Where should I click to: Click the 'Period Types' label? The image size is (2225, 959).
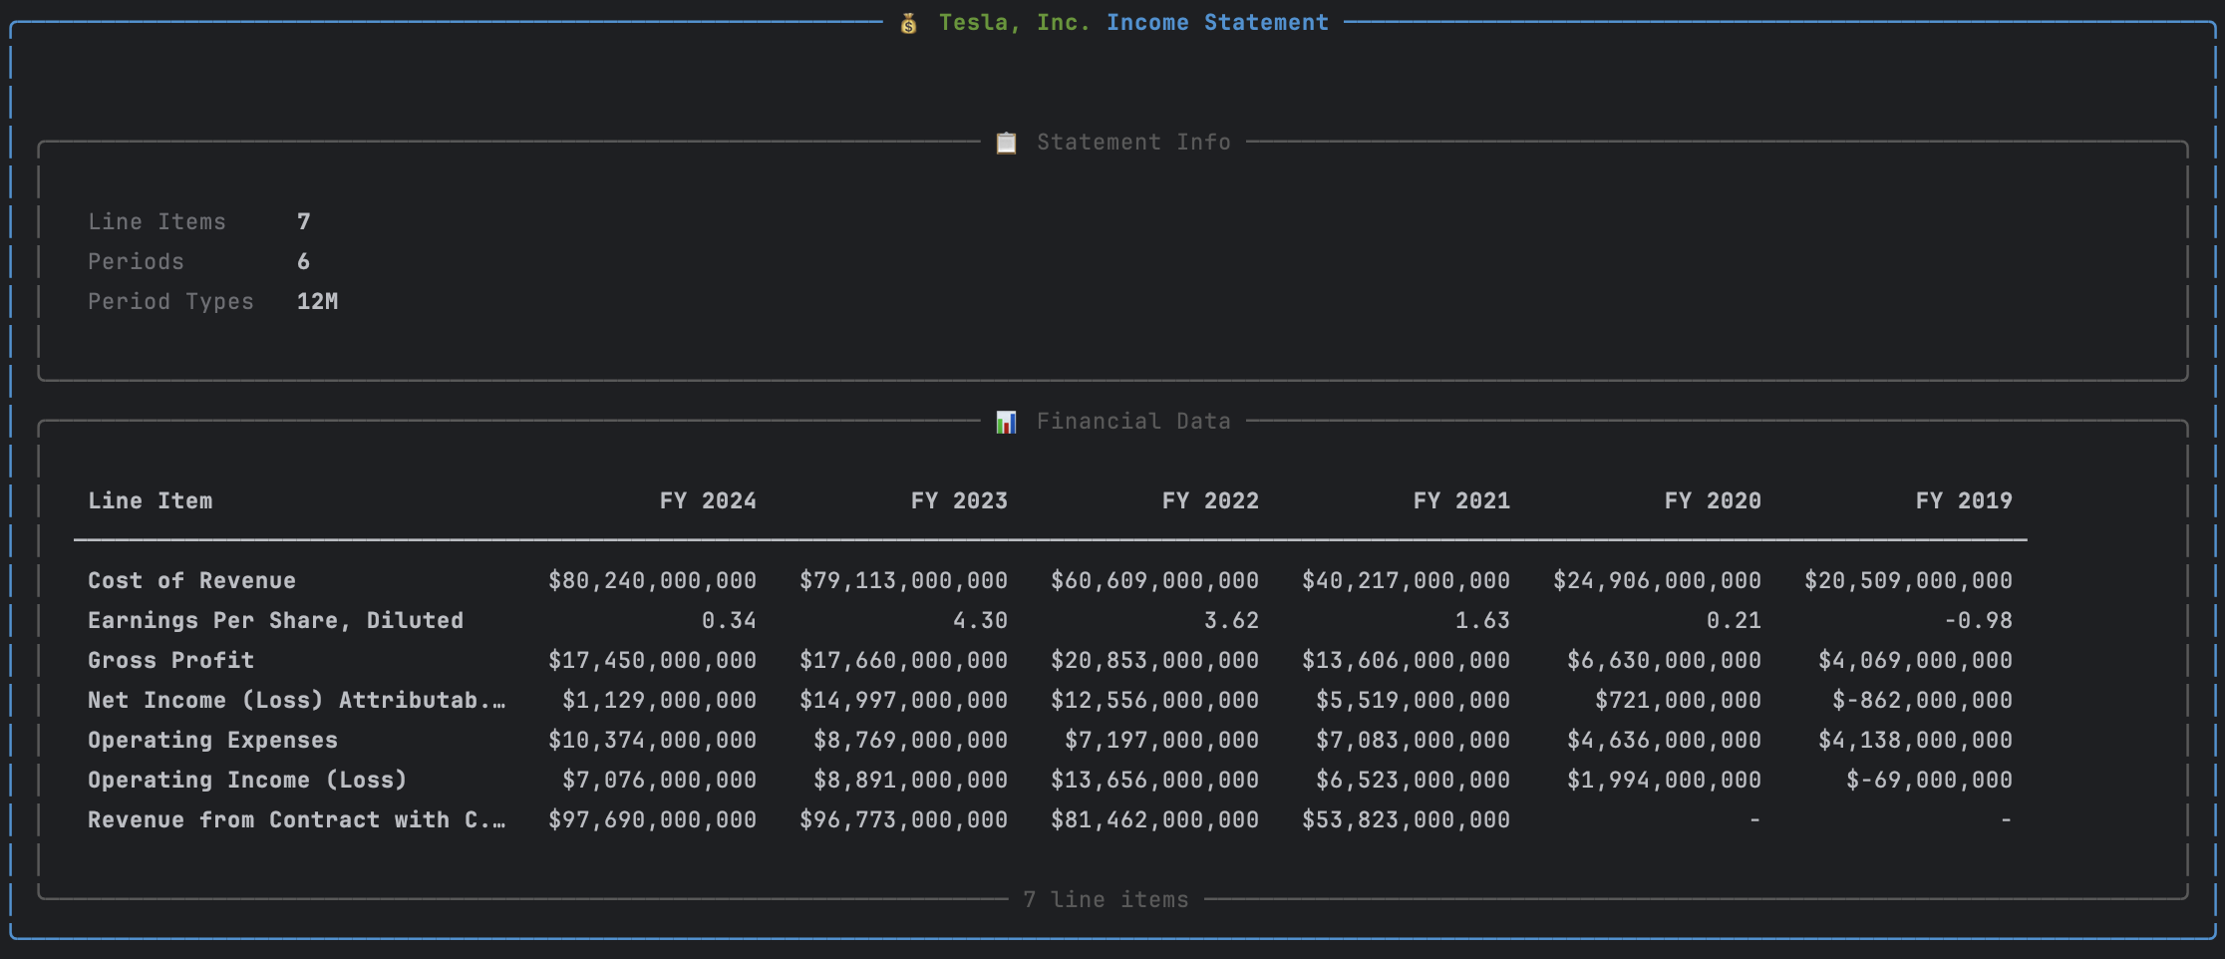[170, 301]
